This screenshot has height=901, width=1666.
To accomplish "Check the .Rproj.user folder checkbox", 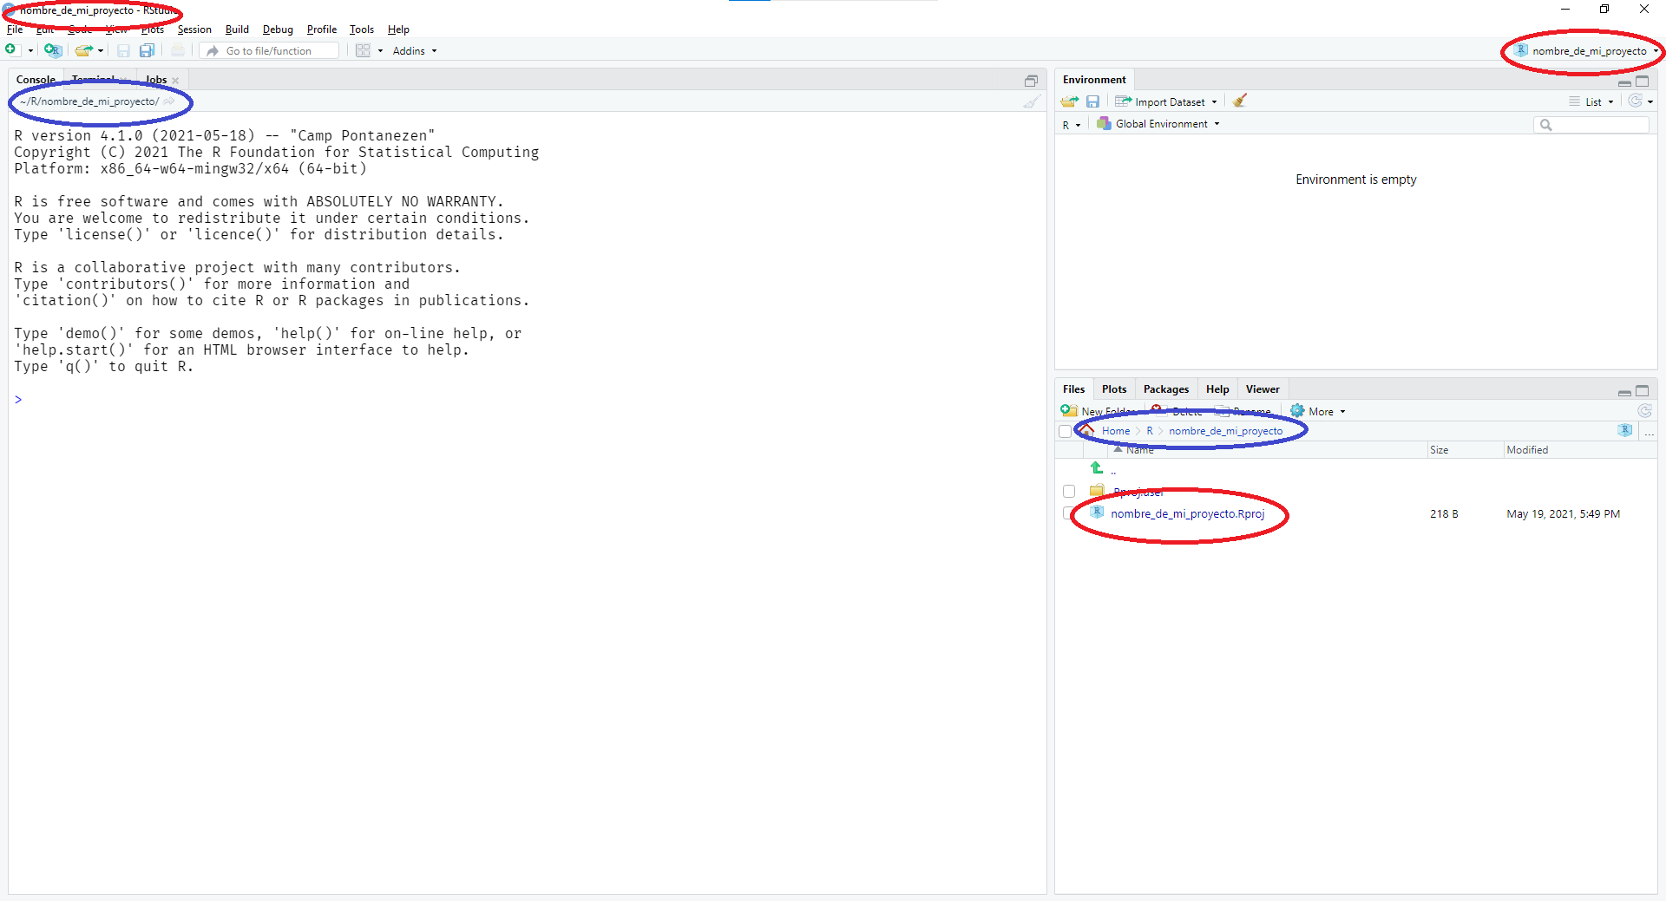I will [1069, 492].
